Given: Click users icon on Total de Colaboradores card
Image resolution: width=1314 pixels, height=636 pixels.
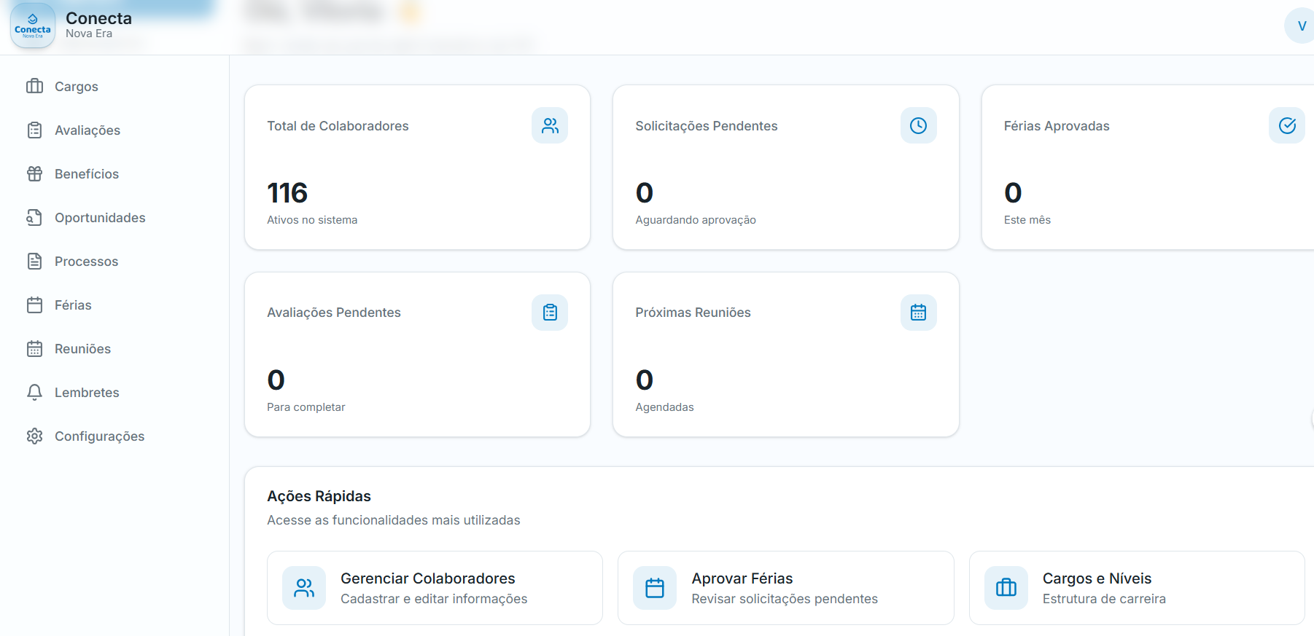Looking at the screenshot, I should tap(550, 125).
